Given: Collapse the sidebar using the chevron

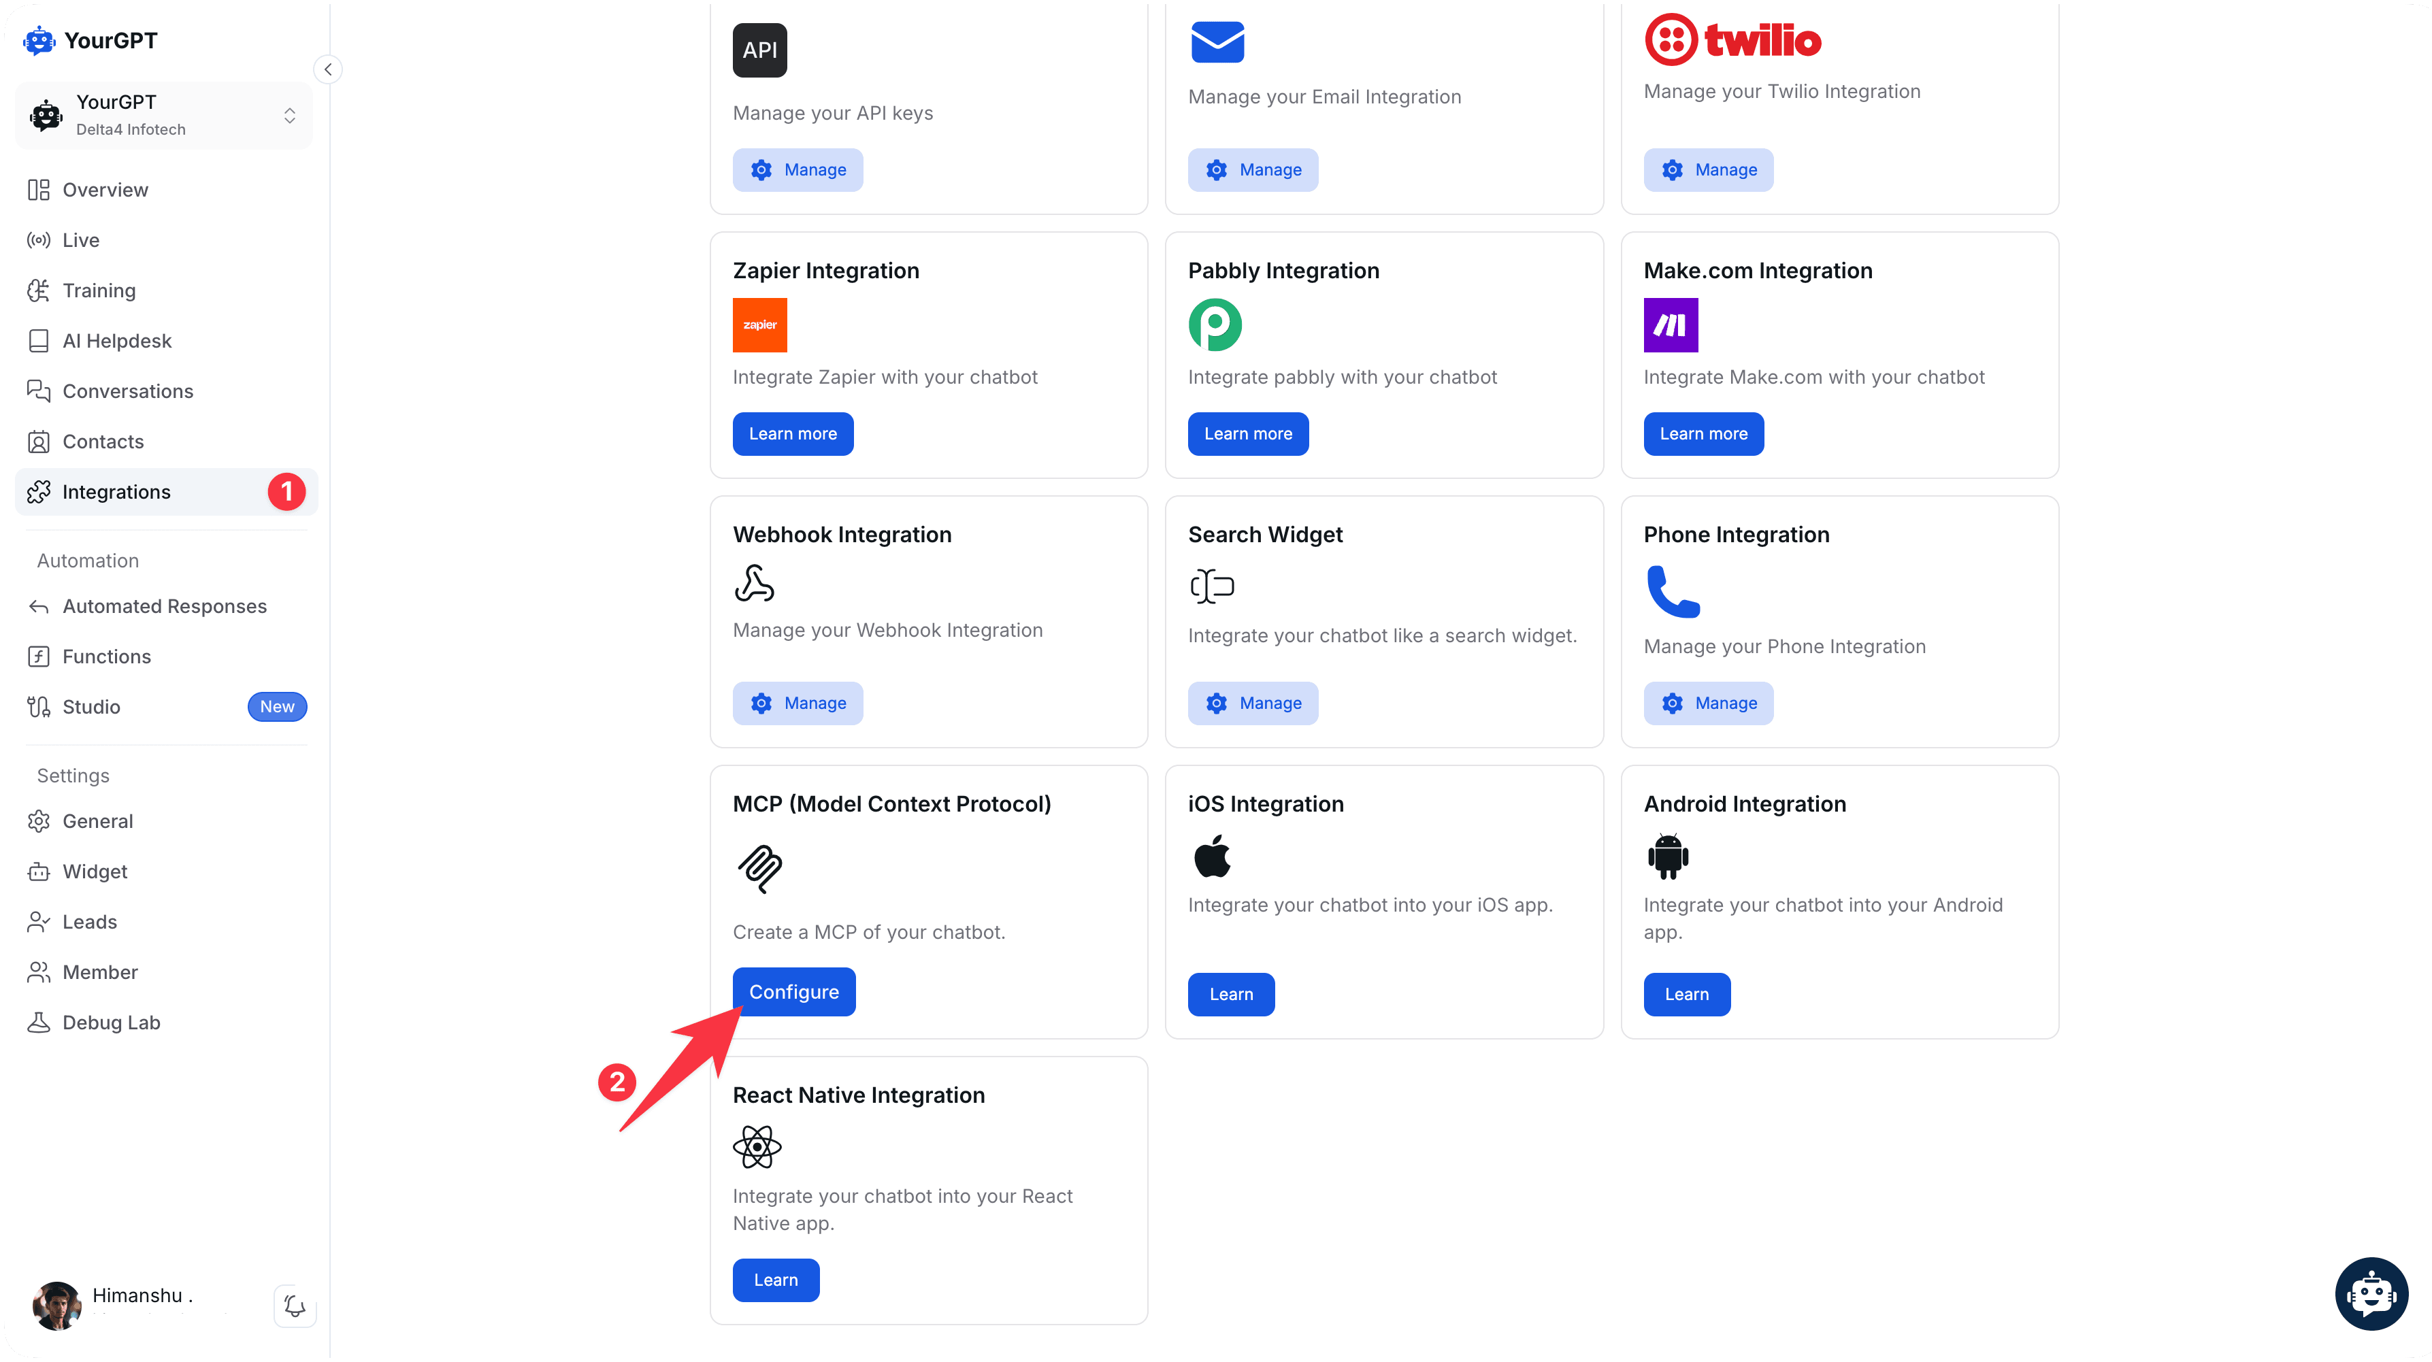Looking at the screenshot, I should (x=327, y=69).
